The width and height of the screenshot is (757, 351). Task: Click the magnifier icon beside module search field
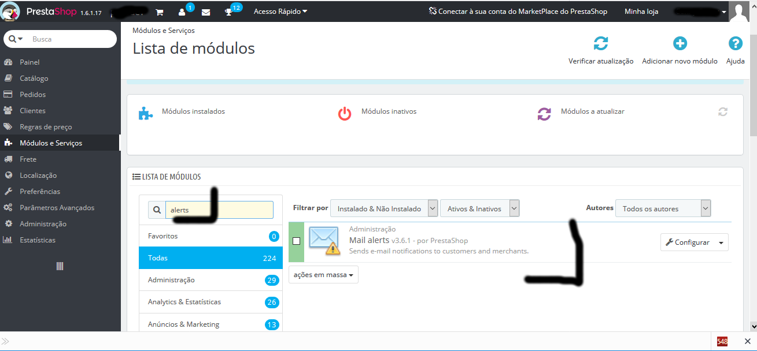coord(157,210)
